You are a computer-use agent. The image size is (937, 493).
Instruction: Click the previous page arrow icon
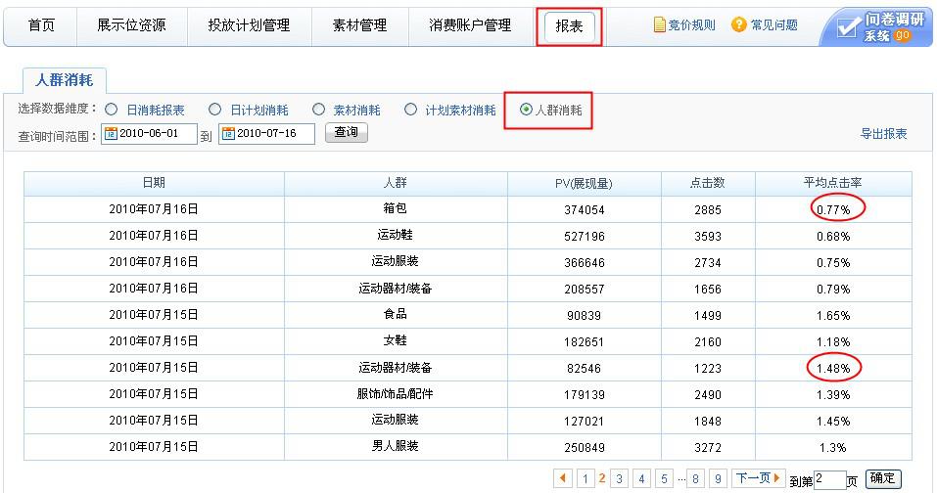(x=563, y=478)
